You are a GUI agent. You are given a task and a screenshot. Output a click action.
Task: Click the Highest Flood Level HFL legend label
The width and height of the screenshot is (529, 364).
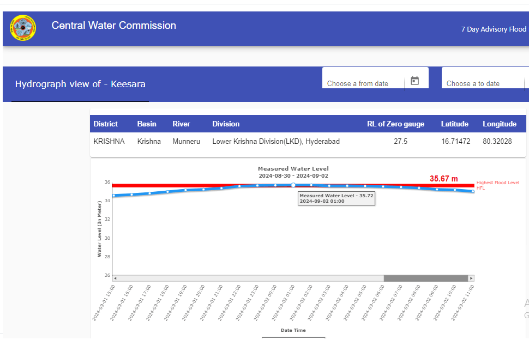point(497,185)
